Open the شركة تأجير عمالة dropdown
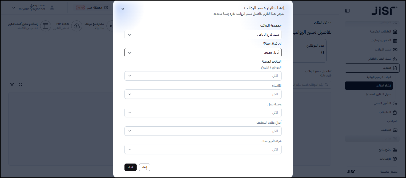This screenshot has height=178, width=406. tap(203, 149)
